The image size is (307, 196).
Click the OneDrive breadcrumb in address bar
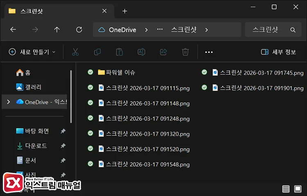pos(122,30)
